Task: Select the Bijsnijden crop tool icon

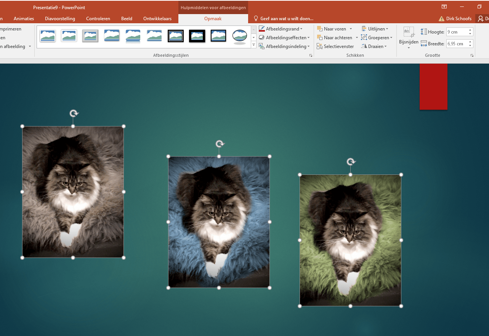Action: tap(409, 32)
